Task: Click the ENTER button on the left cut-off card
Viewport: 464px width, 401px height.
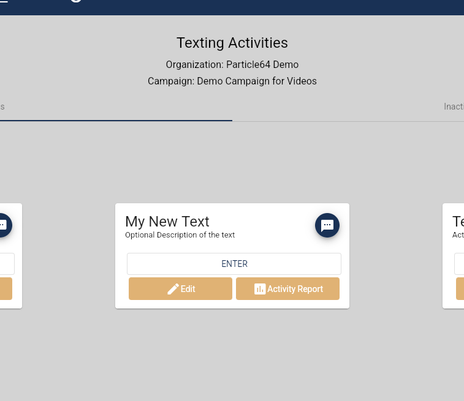Action: pos(7,264)
